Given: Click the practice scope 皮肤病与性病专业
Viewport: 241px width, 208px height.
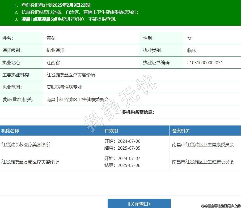Looking at the screenshot, I should (64, 87).
